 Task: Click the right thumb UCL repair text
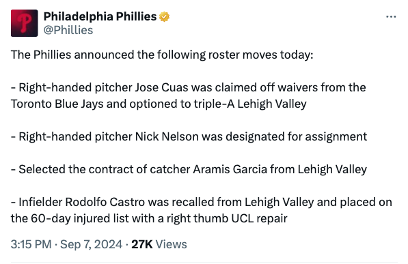tap(227, 218)
